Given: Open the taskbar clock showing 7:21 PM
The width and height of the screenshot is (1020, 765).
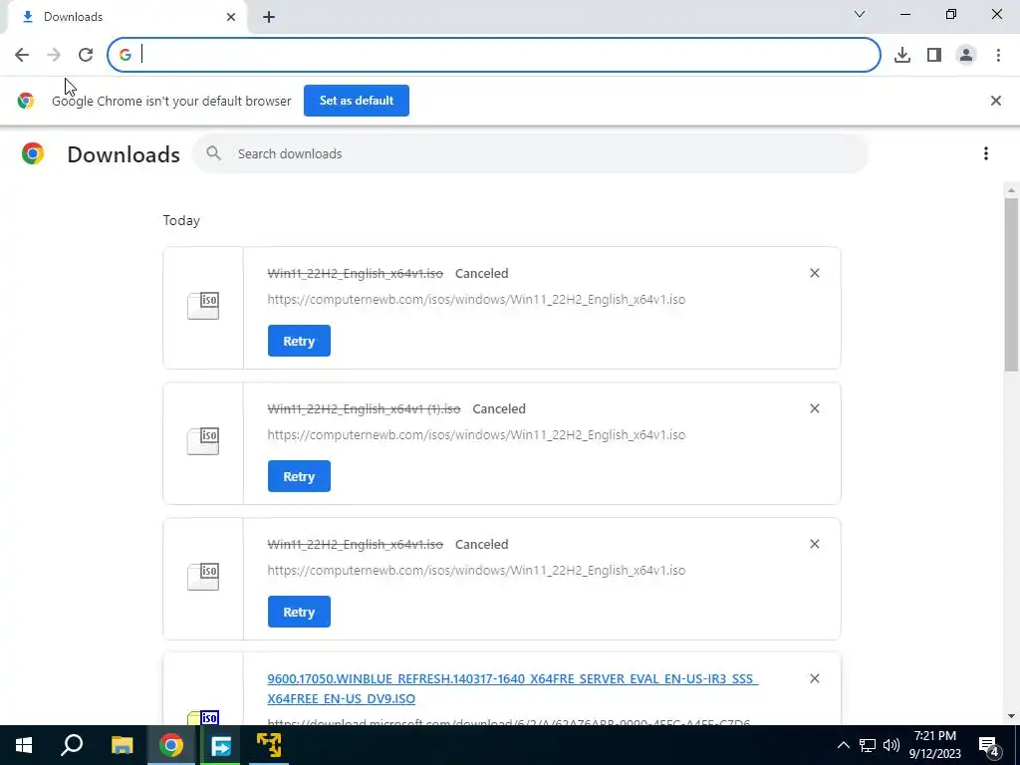Looking at the screenshot, I should [934, 745].
